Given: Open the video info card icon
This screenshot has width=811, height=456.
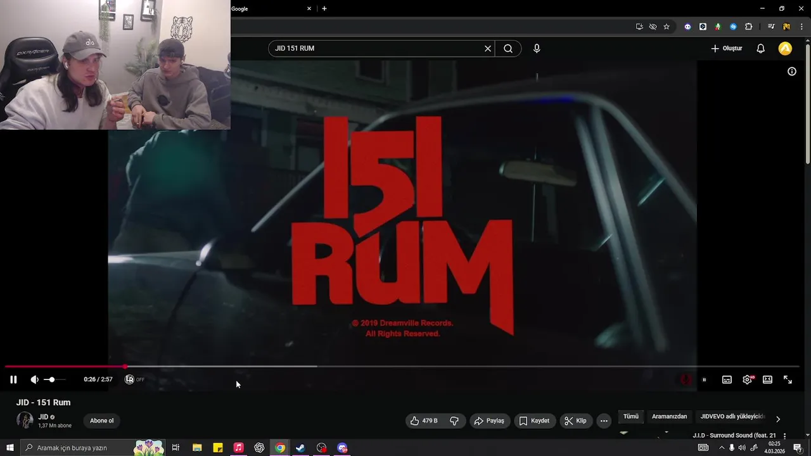Looking at the screenshot, I should tap(791, 72).
